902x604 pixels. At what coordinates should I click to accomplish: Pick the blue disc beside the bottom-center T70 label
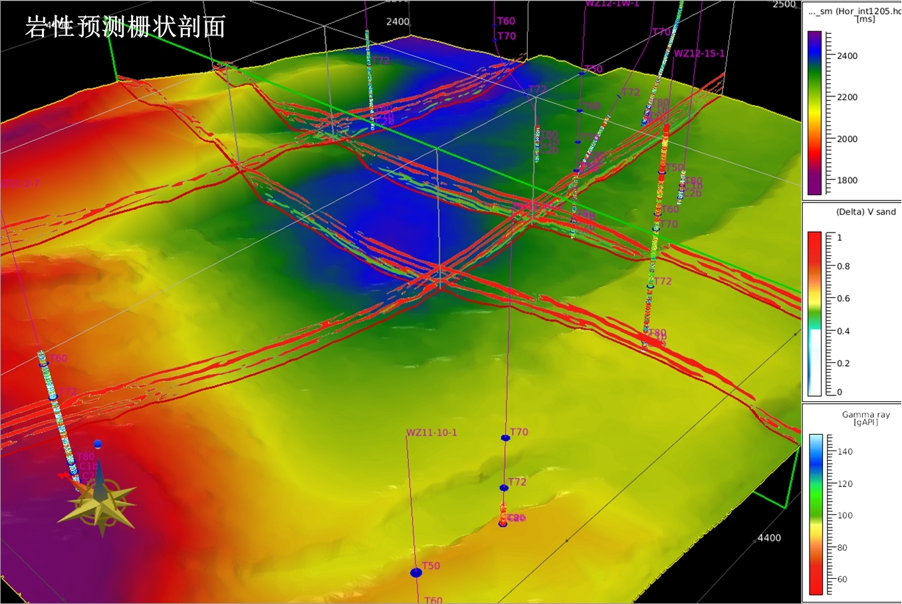coord(505,438)
